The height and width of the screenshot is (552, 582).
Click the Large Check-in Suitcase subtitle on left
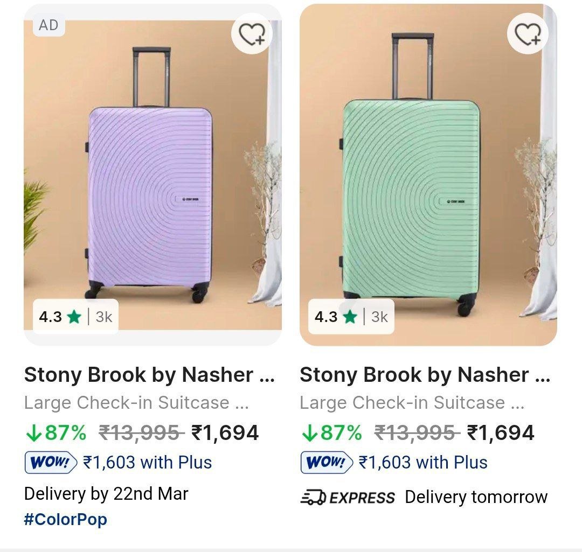136,402
